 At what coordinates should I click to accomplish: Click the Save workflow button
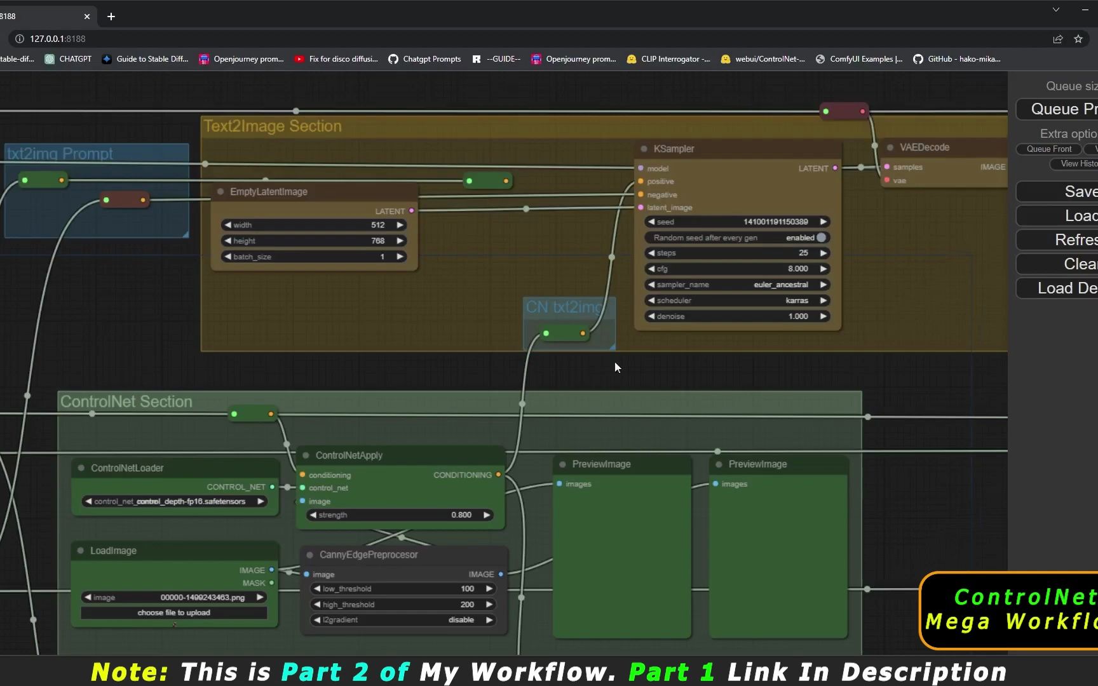pos(1057,192)
